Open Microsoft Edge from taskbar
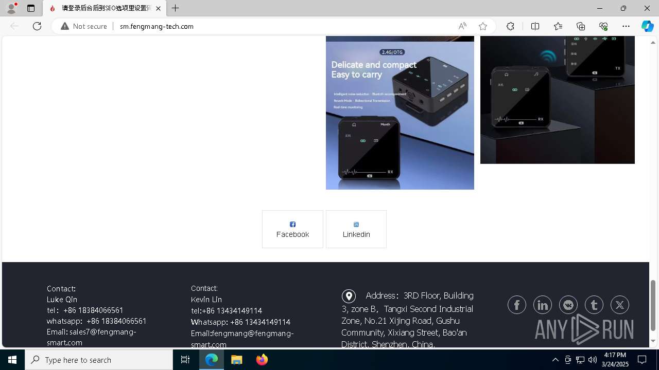659x370 pixels. pyautogui.click(x=212, y=360)
